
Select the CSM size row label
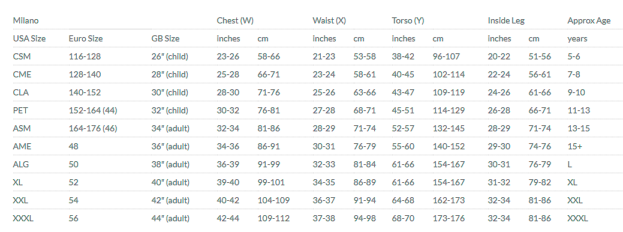tap(22, 56)
